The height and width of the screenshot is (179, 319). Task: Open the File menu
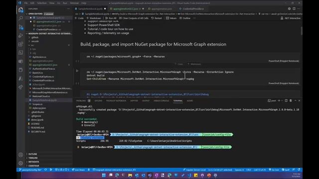(25, 3)
